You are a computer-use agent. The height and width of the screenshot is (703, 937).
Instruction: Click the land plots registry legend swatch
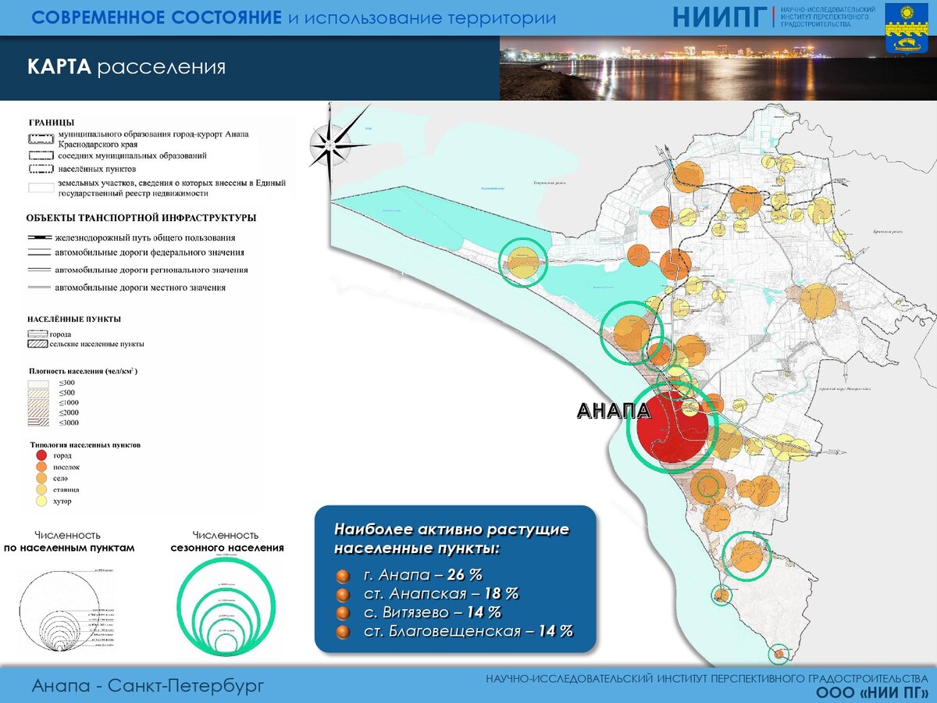point(41,187)
